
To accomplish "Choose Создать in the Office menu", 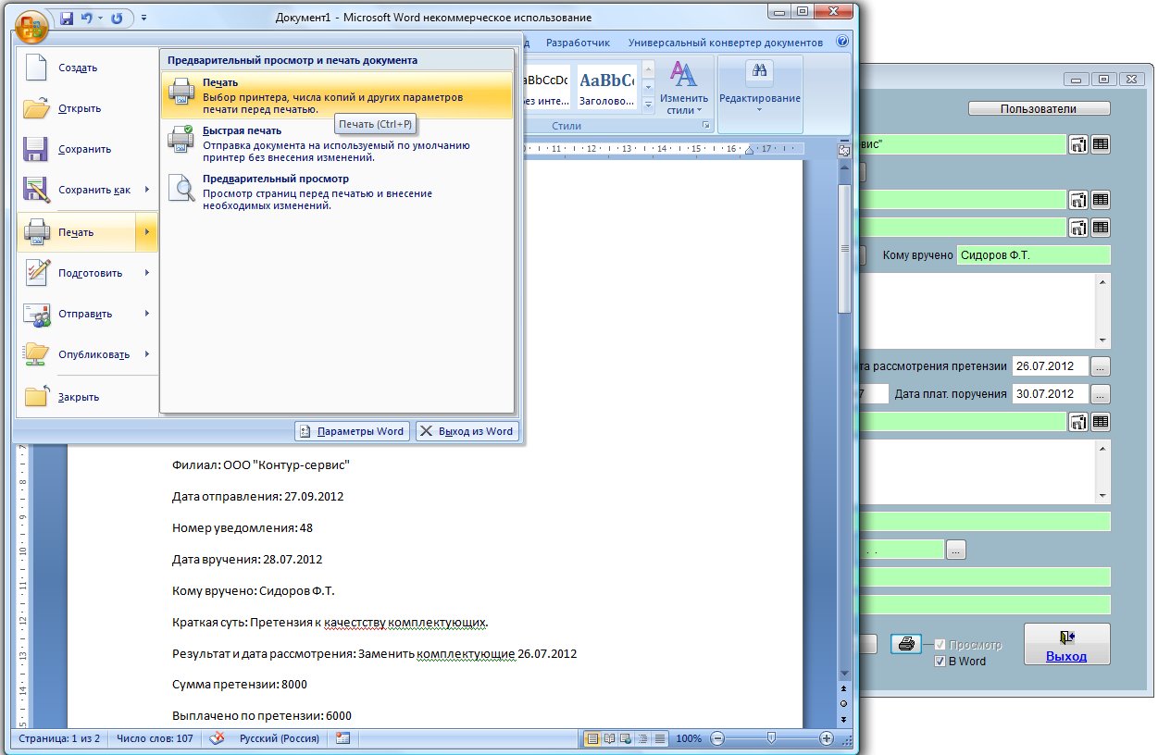I will click(87, 68).
